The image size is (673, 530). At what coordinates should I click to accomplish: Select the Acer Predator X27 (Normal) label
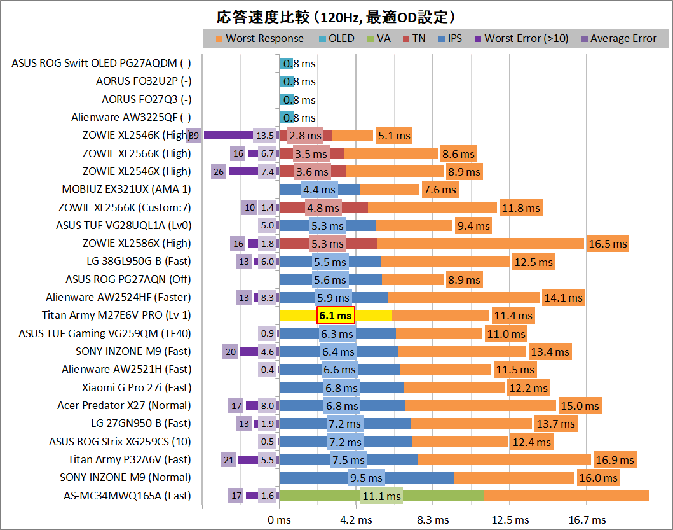coord(124,406)
